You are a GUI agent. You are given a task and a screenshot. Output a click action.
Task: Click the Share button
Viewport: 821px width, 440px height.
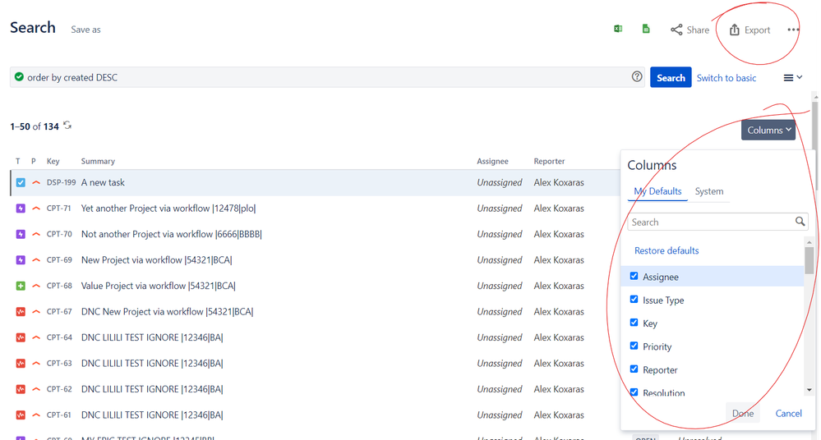(x=690, y=30)
